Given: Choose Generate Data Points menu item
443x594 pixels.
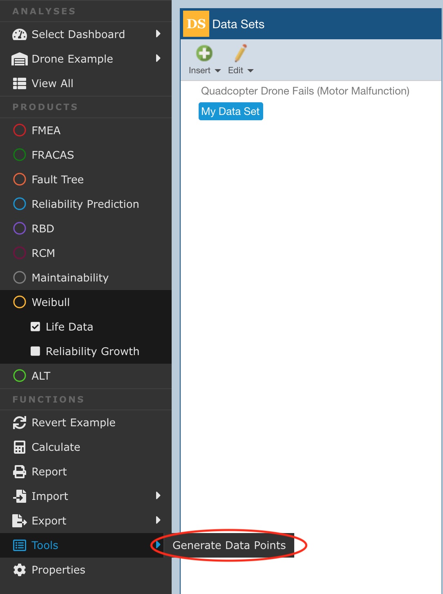Looking at the screenshot, I should 229,545.
